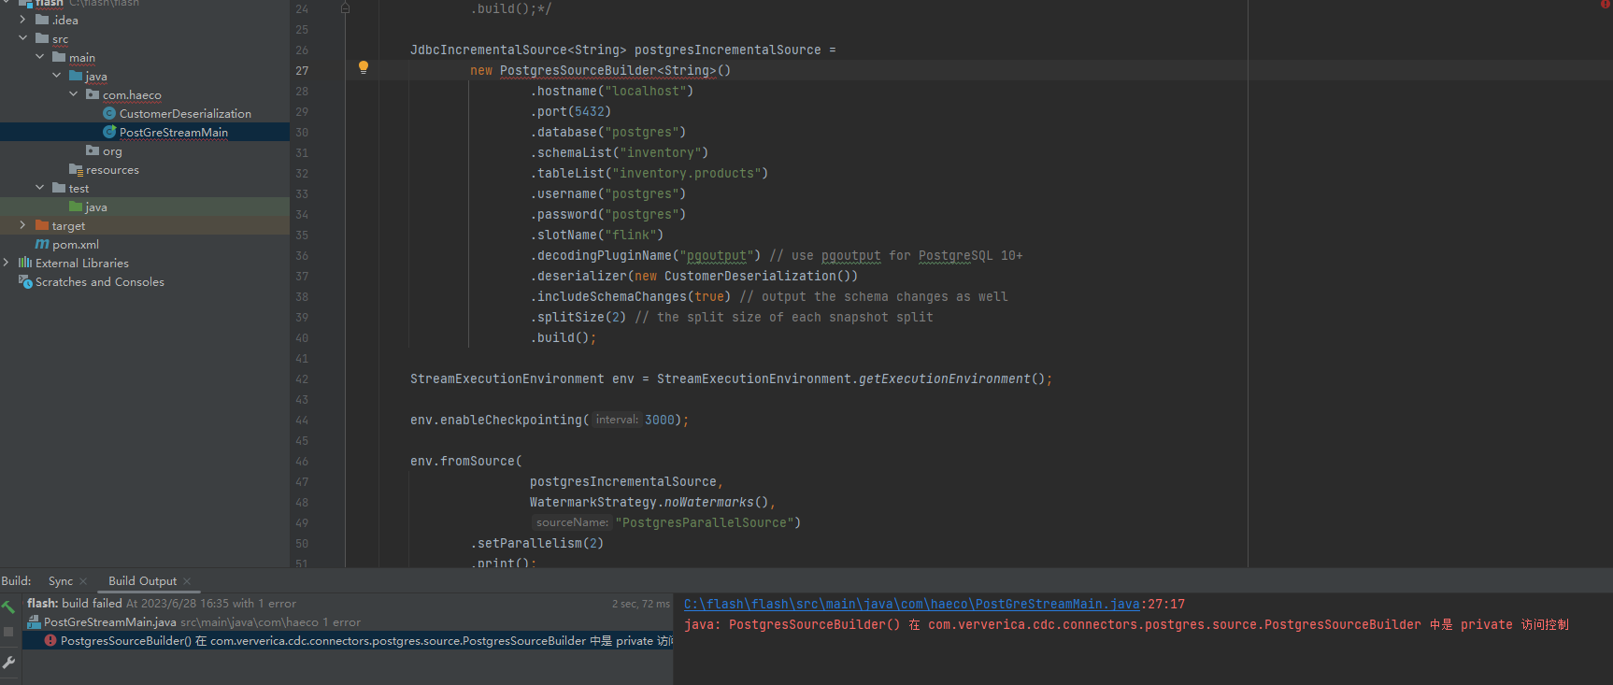Collapse the com.haeco package
1613x685 pixels.
pos(73,94)
